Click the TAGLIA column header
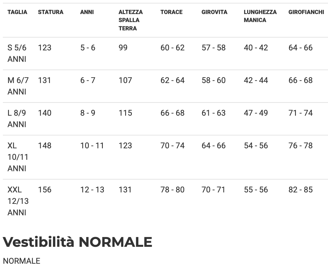328x270 pixels. pyautogui.click(x=17, y=12)
